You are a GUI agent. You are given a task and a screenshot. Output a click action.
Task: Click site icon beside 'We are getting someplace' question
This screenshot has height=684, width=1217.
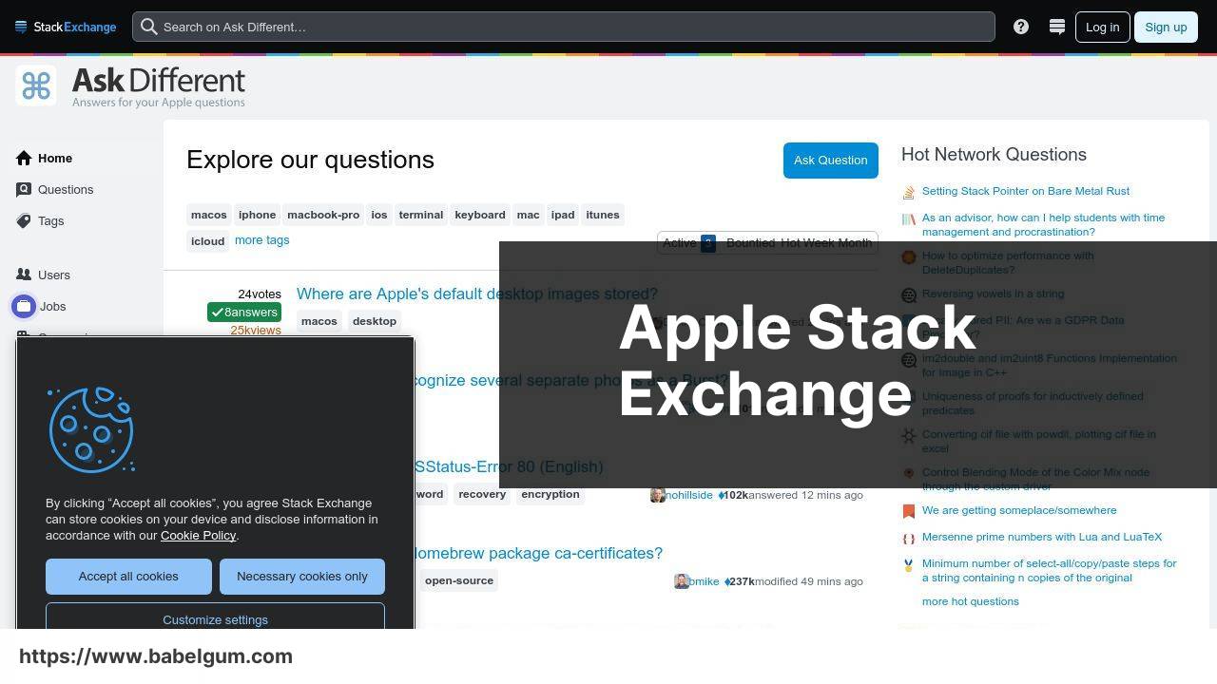909,511
